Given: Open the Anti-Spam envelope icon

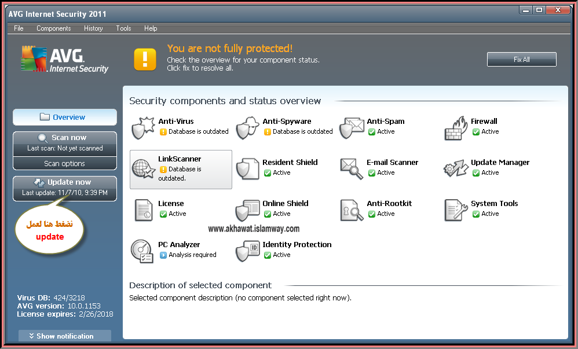Looking at the screenshot, I should [352, 127].
